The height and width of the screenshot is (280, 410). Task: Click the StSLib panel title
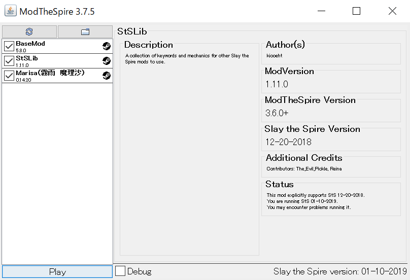click(x=132, y=31)
